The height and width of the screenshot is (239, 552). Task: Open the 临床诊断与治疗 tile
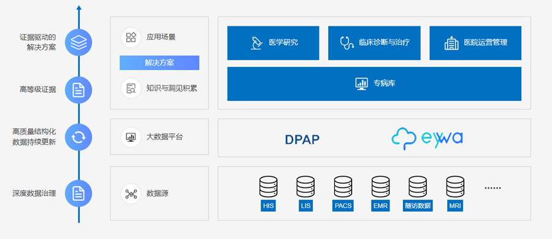pyautogui.click(x=374, y=43)
